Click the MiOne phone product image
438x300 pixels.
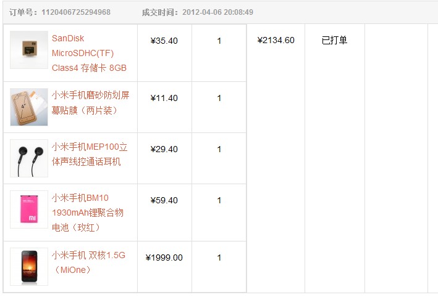28,267
